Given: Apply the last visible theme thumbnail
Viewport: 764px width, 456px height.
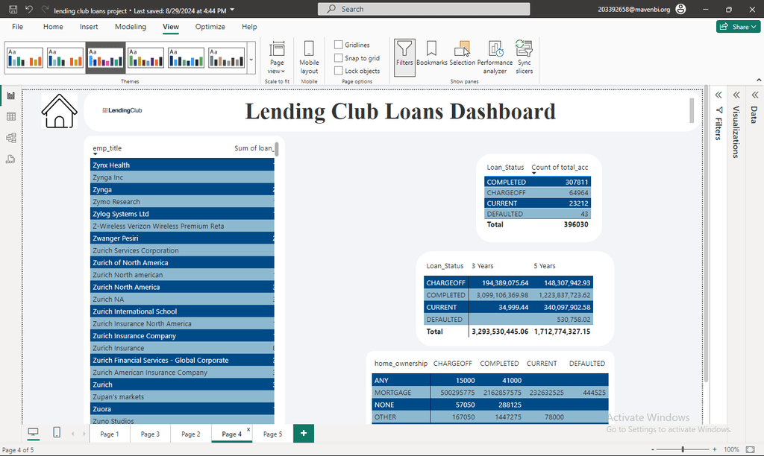Looking at the screenshot, I should tap(227, 58).
